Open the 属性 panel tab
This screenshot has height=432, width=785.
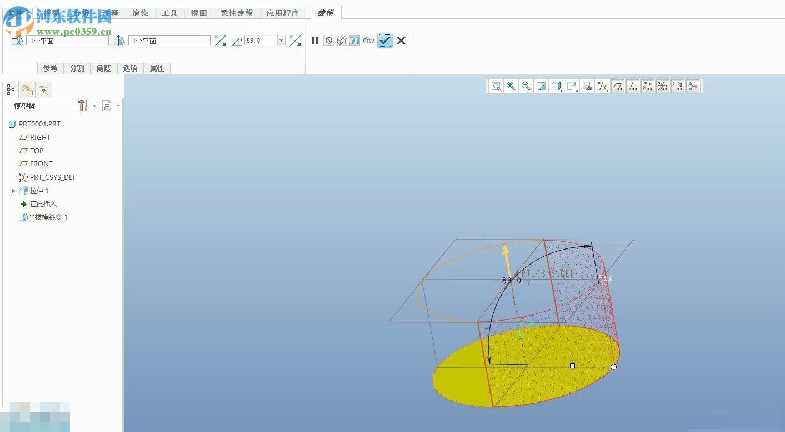pyautogui.click(x=157, y=68)
